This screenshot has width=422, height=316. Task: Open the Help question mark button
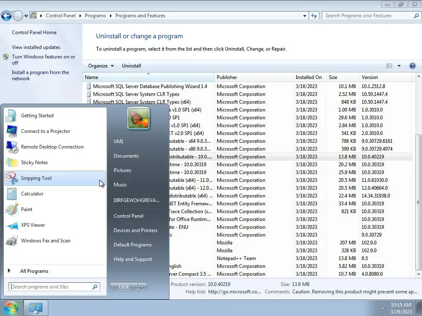[412, 66]
